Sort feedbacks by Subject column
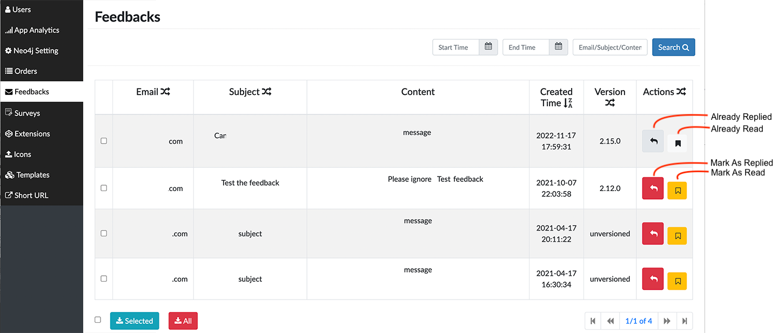Screen dimensions: 778x333 pos(266,92)
